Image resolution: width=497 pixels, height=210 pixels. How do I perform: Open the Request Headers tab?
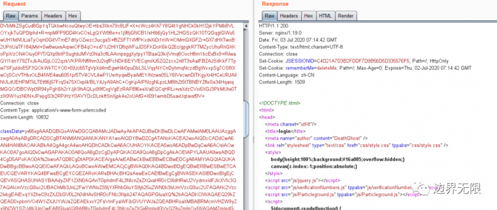click(x=53, y=16)
